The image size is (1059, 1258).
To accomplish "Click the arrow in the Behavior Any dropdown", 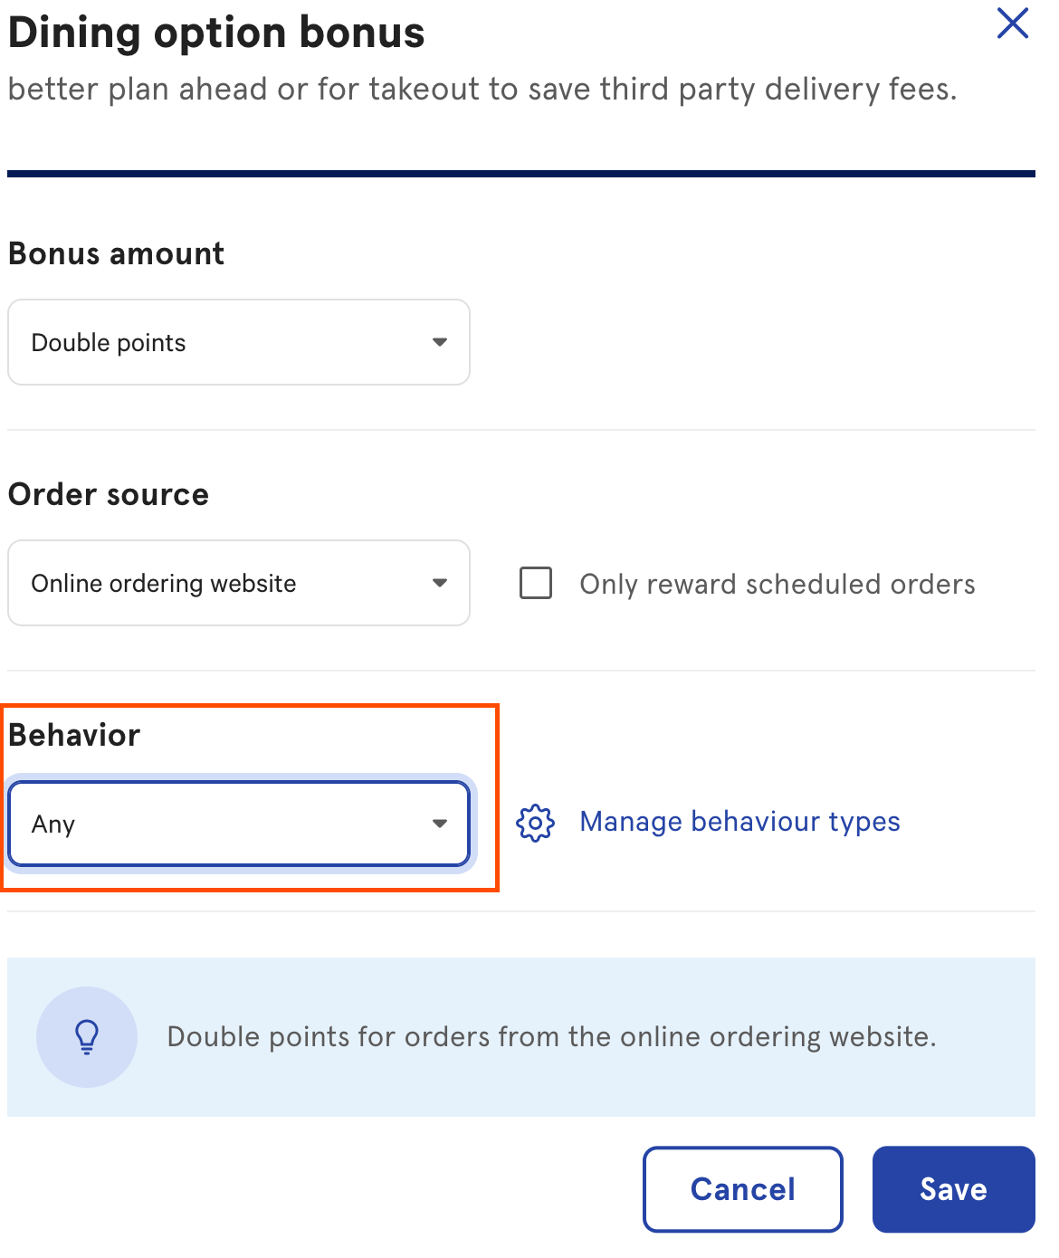I will coord(440,824).
